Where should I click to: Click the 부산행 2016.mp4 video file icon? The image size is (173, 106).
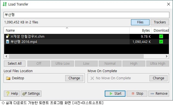pyautogui.click(x=7, y=42)
